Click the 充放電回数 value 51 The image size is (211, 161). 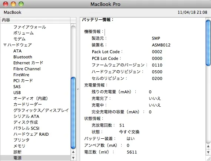(x=122, y=125)
